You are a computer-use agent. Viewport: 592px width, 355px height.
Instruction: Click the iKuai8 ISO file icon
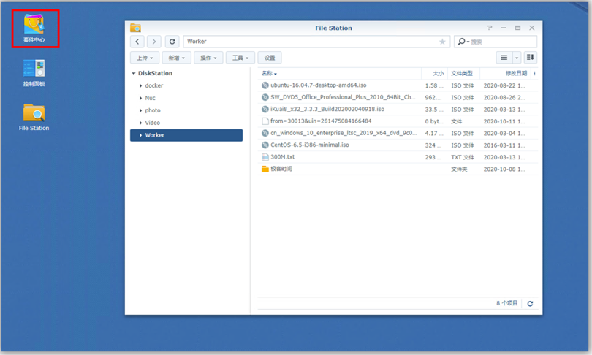(265, 109)
